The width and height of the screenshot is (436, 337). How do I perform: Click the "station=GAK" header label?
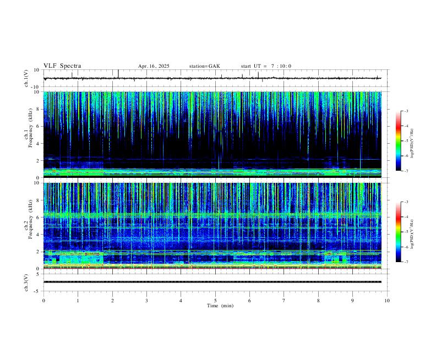[204, 66]
